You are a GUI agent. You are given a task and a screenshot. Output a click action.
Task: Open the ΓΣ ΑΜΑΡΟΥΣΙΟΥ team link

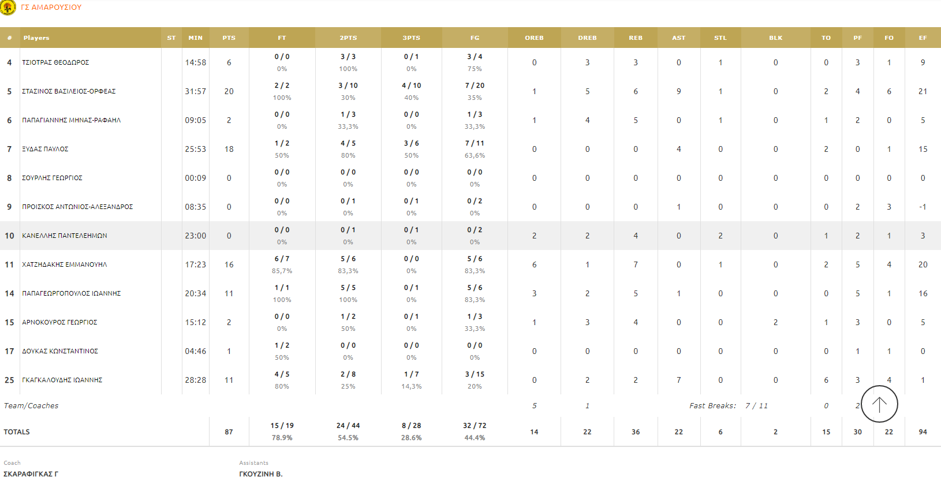(51, 8)
